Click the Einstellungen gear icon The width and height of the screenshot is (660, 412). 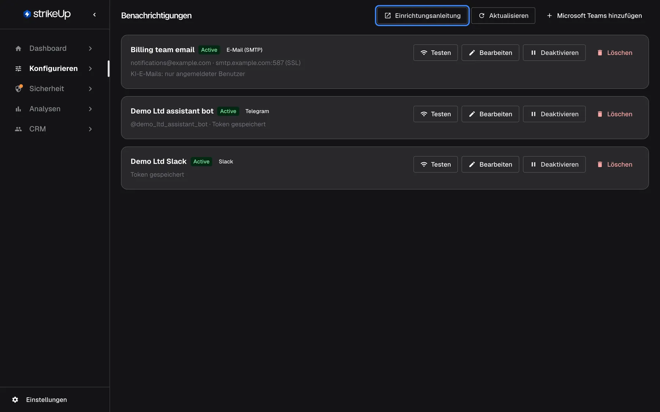click(15, 400)
